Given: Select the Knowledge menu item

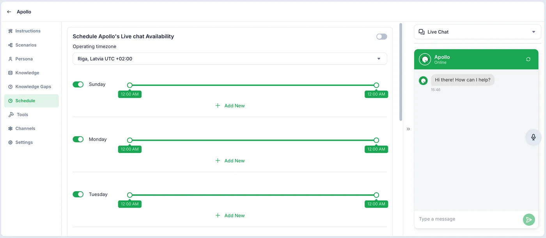Looking at the screenshot, I should [32, 73].
